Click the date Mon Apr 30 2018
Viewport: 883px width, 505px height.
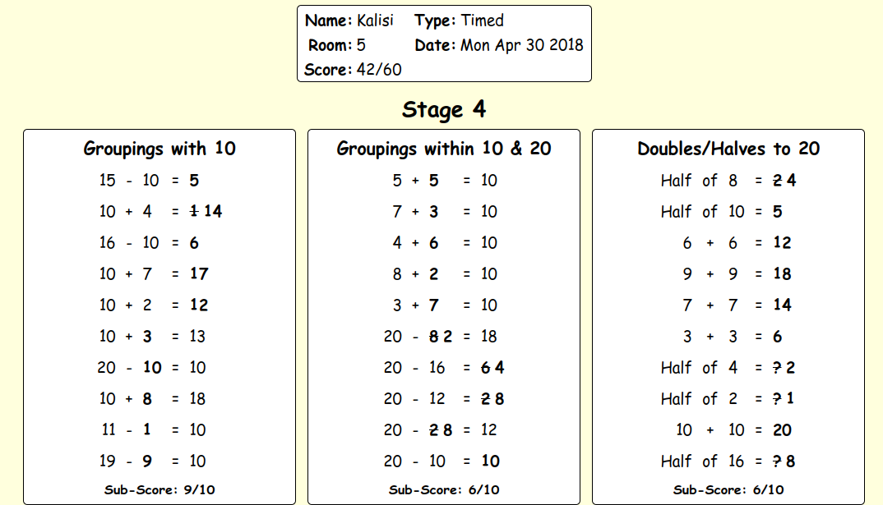[521, 45]
